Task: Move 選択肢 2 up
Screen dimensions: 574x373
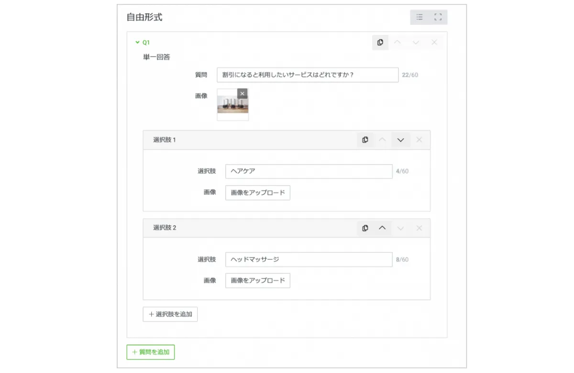Action: coord(382,228)
